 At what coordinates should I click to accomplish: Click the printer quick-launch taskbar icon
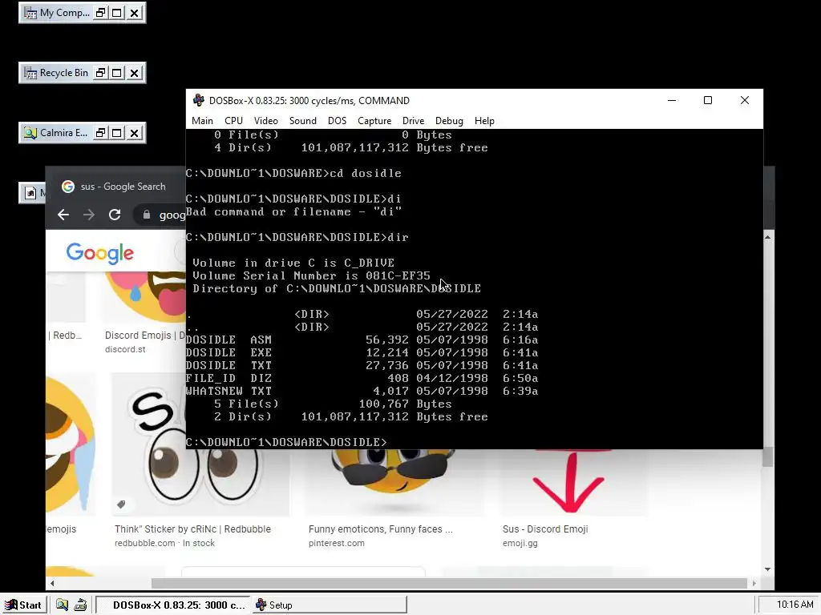(x=80, y=605)
